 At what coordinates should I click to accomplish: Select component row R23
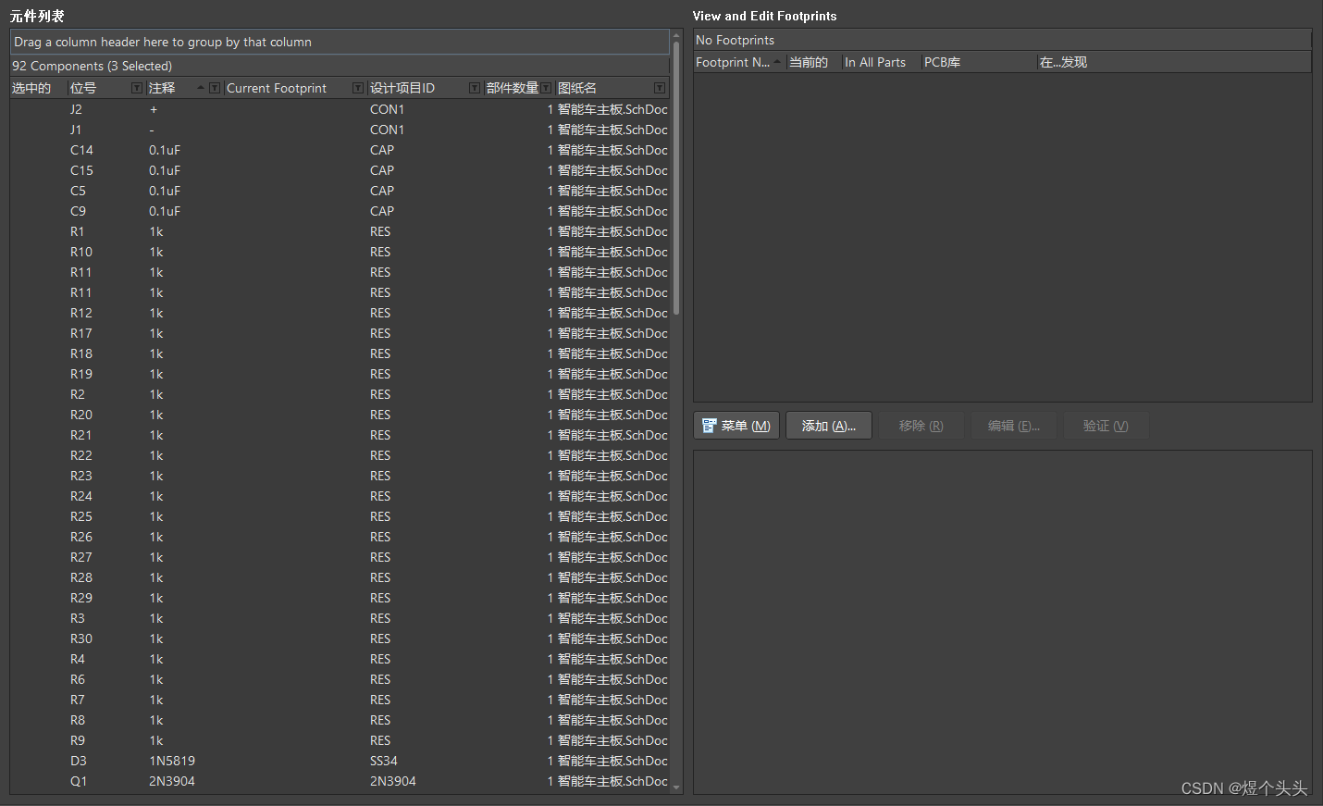click(340, 476)
